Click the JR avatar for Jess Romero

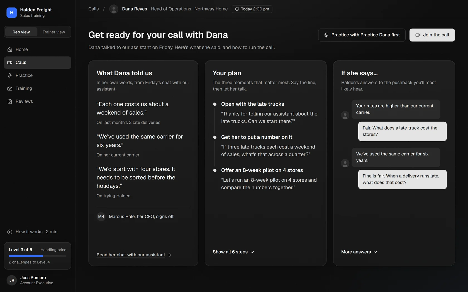(12, 280)
